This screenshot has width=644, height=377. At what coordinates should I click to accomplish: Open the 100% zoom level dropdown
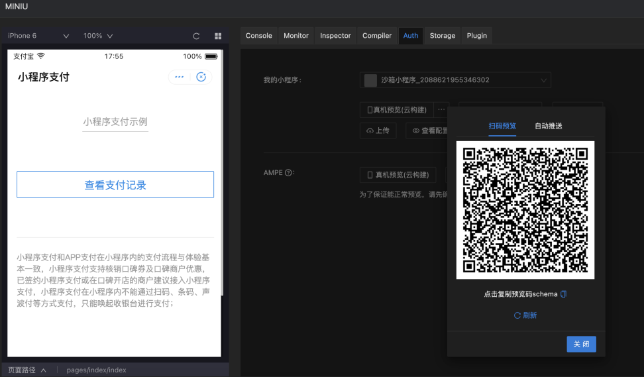point(98,36)
